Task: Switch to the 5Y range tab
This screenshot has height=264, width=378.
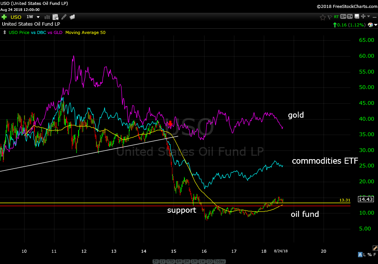Action: click(156, 261)
